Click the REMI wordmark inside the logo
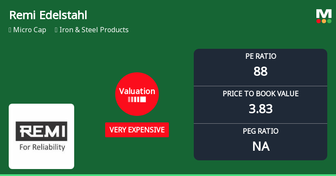 click(x=41, y=131)
